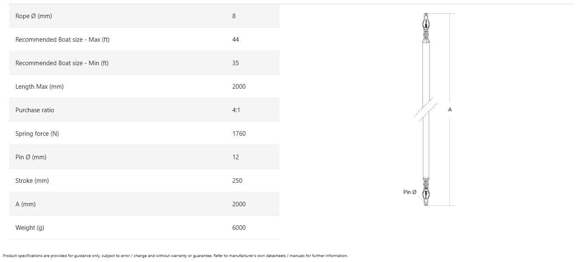Select the spring force value 1760
This screenshot has width=584, height=262.
click(239, 134)
